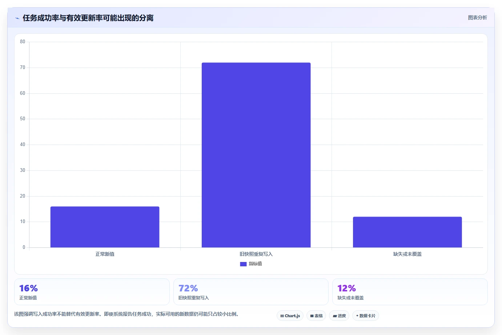Click the 指标值 legend label
The width and height of the screenshot is (502, 335).
click(x=255, y=264)
